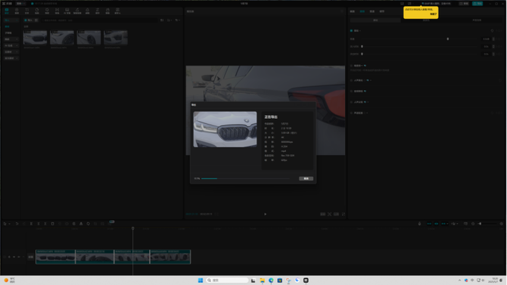Enable the 人声美化 checkbox
Image resolution: width=507 pixels, height=285 pixels.
coord(351,80)
